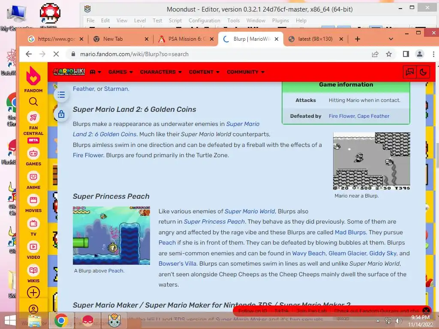Open the Starman link

(x=116, y=89)
